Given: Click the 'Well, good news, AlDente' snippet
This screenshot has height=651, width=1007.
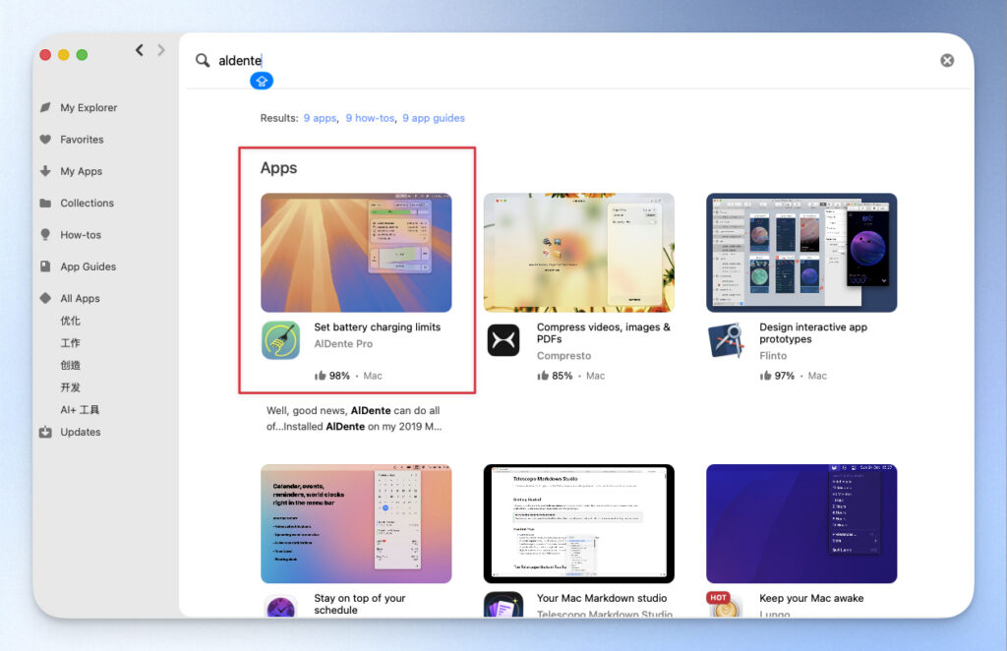Looking at the screenshot, I should point(354,419).
